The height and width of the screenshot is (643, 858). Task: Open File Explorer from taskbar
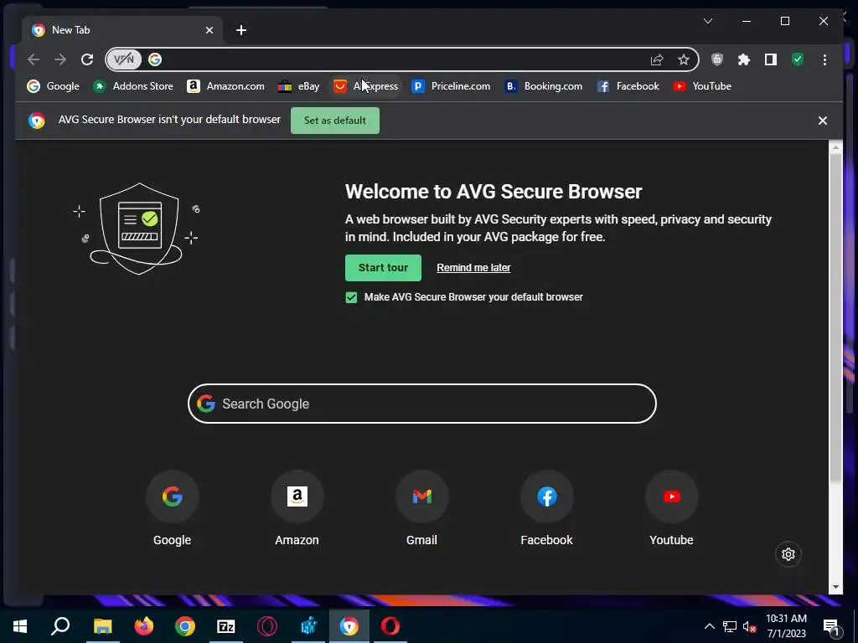pos(102,626)
